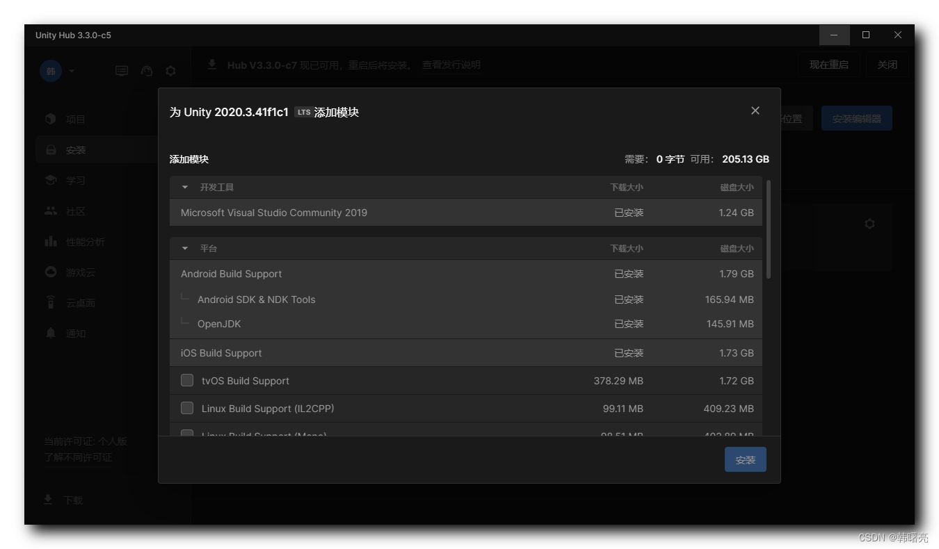Click the tvOS Build Support label
Screen dimensions: 939x549
tap(246, 381)
